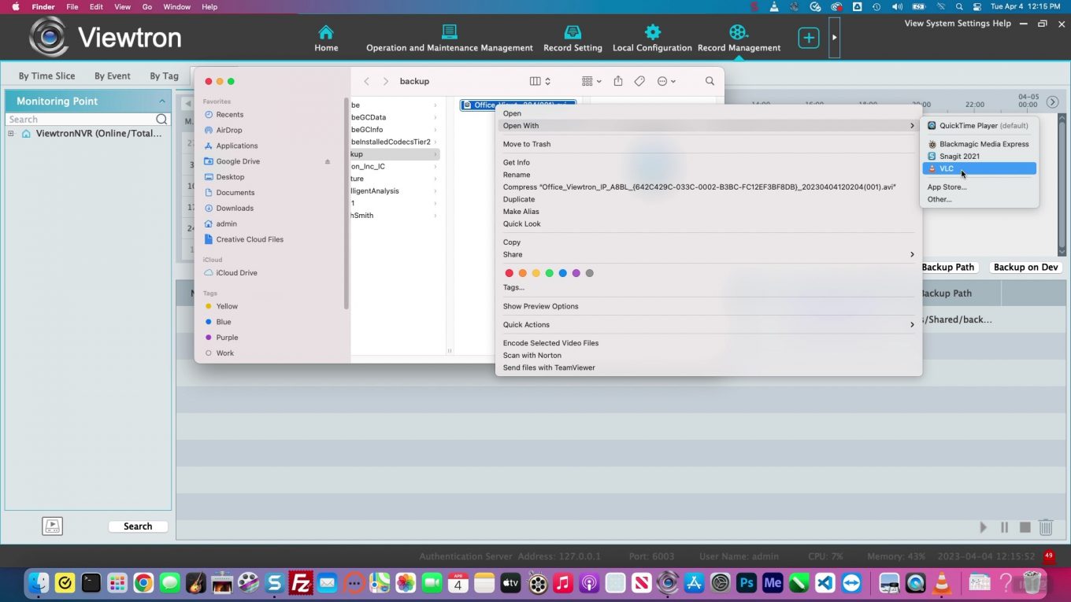Open the Home screen in Viewtron
Image resolution: width=1071 pixels, height=602 pixels.
click(325, 37)
